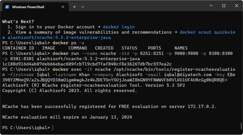Click 'What's Next?' heading text

18,22
